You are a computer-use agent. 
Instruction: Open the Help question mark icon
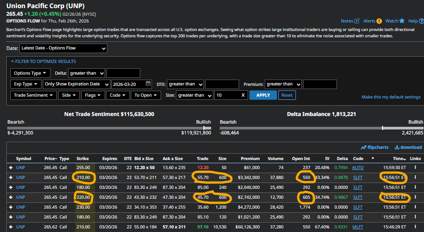(420, 21)
